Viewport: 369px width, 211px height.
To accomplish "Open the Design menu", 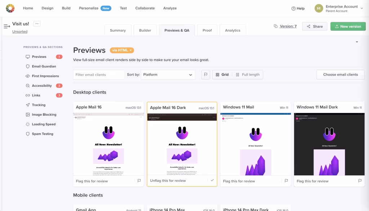I will pos(48,8).
